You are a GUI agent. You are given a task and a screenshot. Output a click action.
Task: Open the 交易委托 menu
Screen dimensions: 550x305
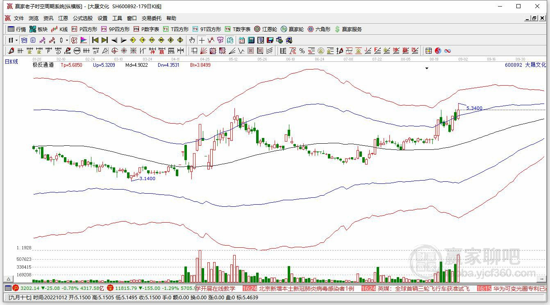[152, 18]
